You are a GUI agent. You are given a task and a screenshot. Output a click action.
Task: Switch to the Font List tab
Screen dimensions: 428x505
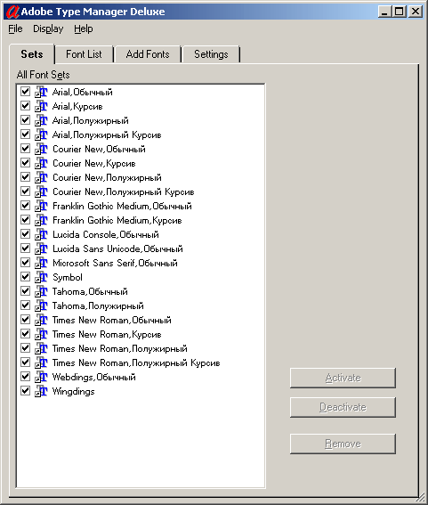[84, 54]
